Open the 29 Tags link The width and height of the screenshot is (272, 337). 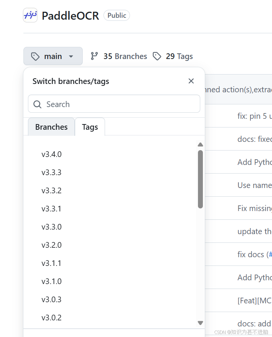[179, 56]
